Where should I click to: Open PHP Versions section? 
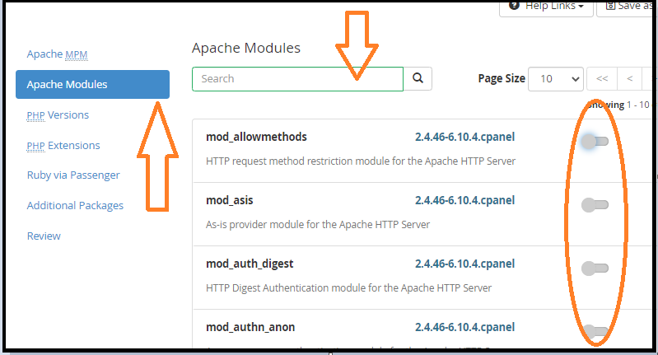click(x=58, y=115)
